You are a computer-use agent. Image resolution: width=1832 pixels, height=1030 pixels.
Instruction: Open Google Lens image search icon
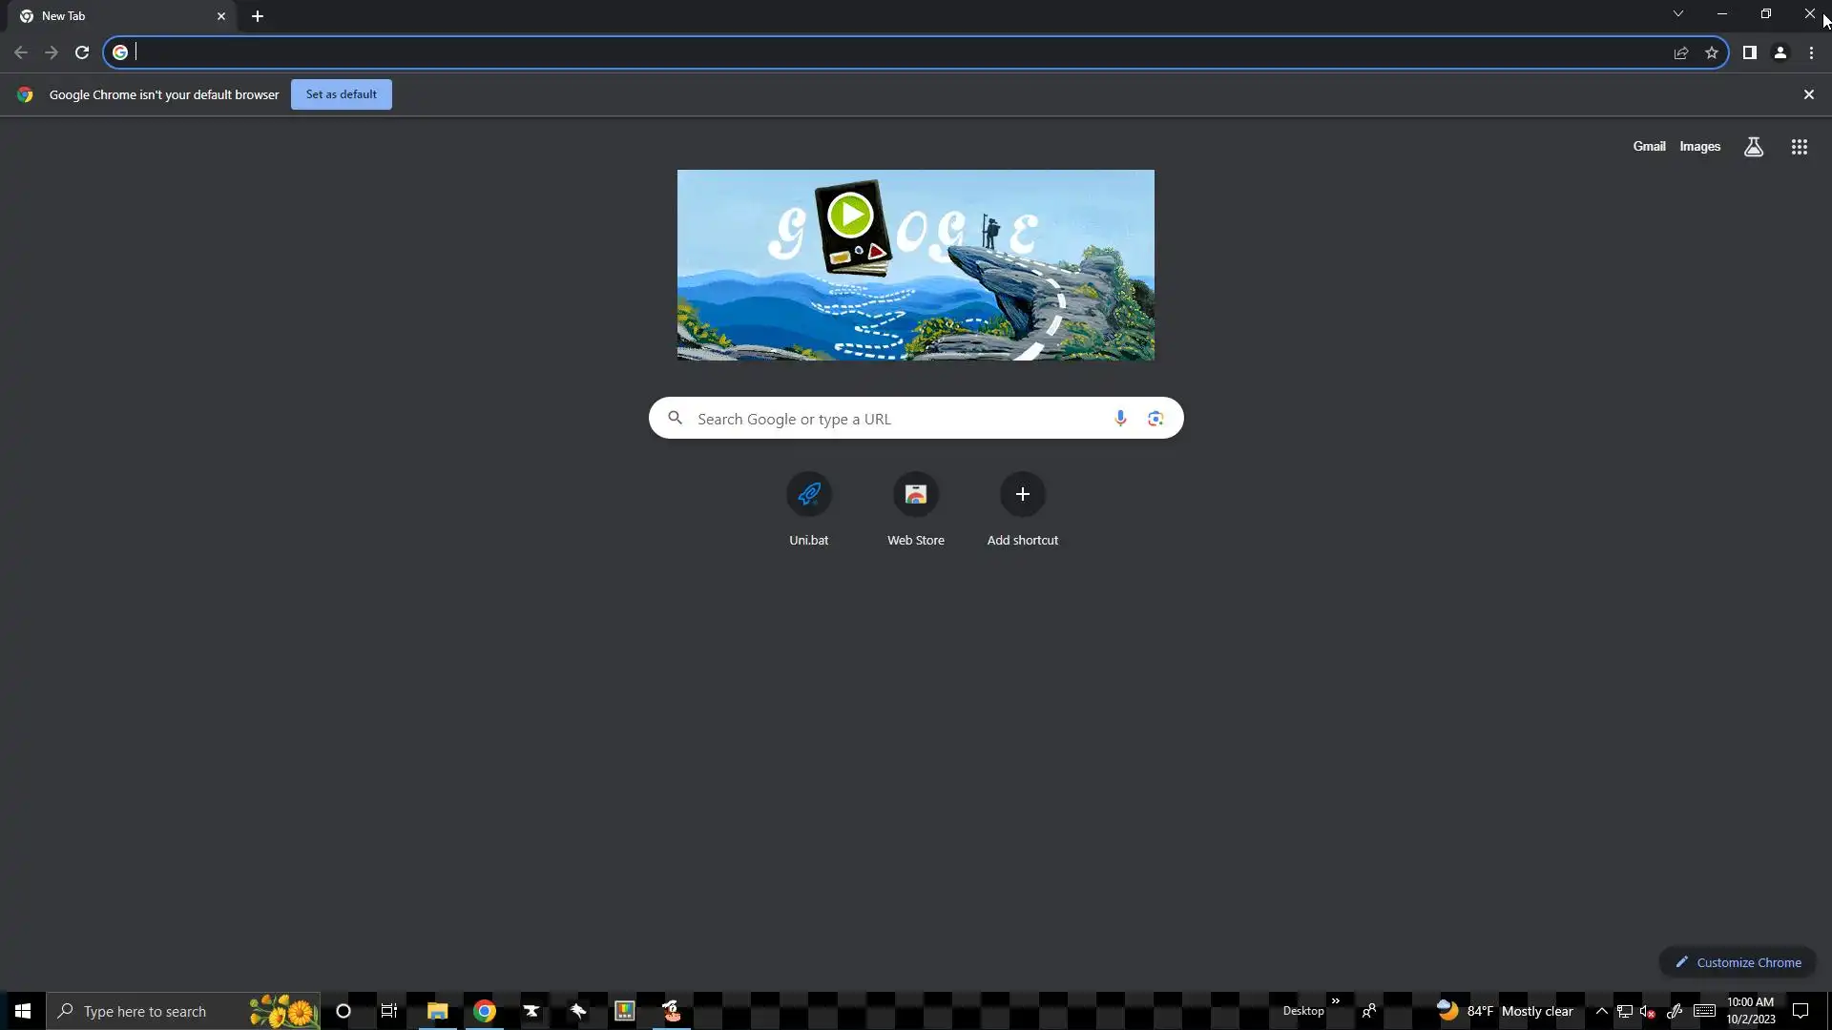pos(1155,418)
